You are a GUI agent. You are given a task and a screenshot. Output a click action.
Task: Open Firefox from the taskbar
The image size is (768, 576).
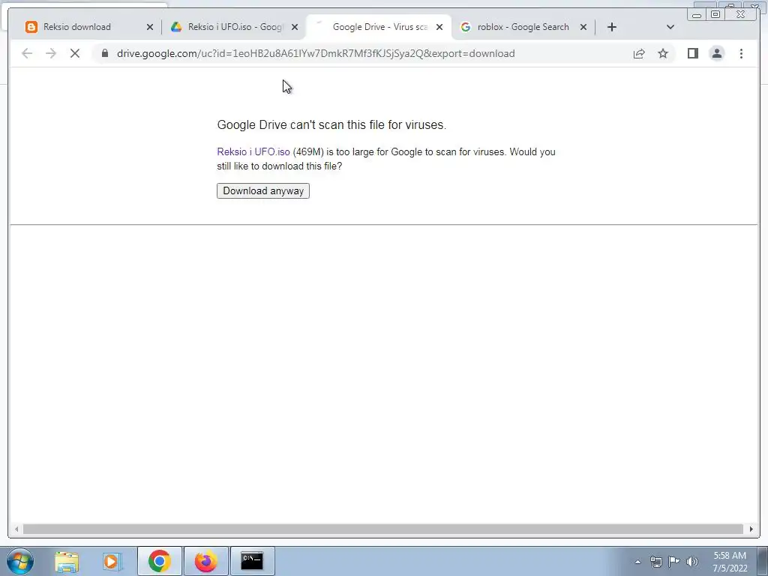click(x=205, y=561)
